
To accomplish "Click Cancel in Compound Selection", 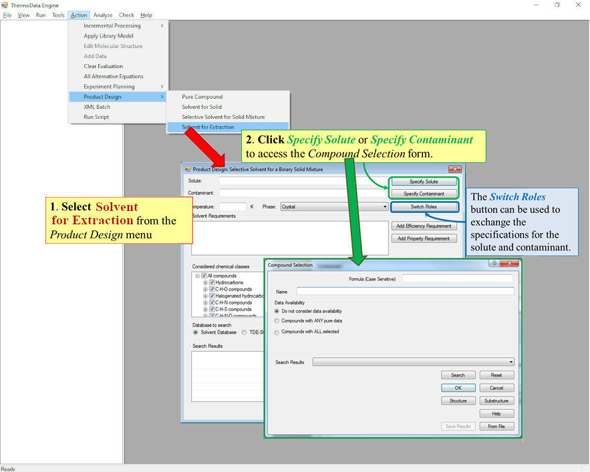I will pos(496,388).
